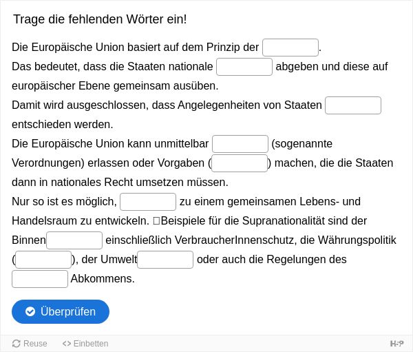
Task: Click the H5P logo icon
Action: (x=396, y=344)
